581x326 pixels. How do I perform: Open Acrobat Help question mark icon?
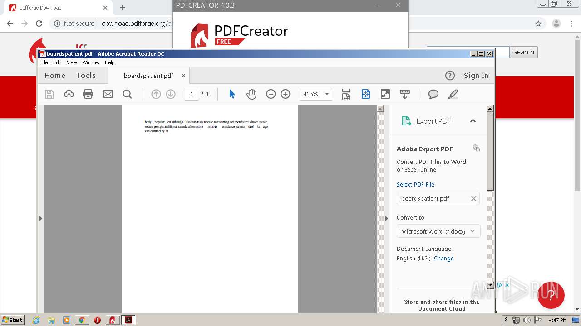[450, 76]
